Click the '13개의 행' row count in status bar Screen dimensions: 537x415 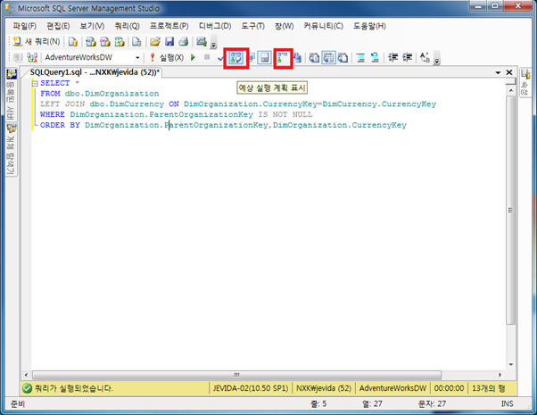tap(488, 388)
